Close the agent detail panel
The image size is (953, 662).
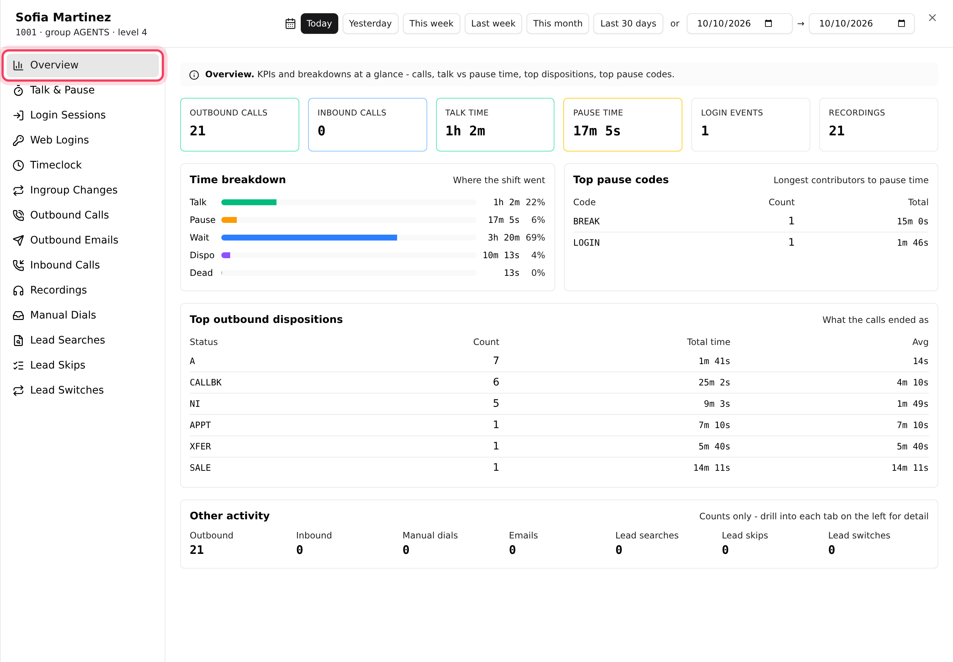click(932, 18)
